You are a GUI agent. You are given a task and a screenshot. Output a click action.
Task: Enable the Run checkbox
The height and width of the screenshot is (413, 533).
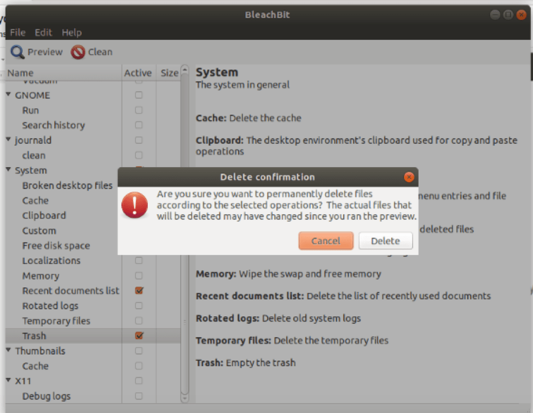tap(138, 110)
